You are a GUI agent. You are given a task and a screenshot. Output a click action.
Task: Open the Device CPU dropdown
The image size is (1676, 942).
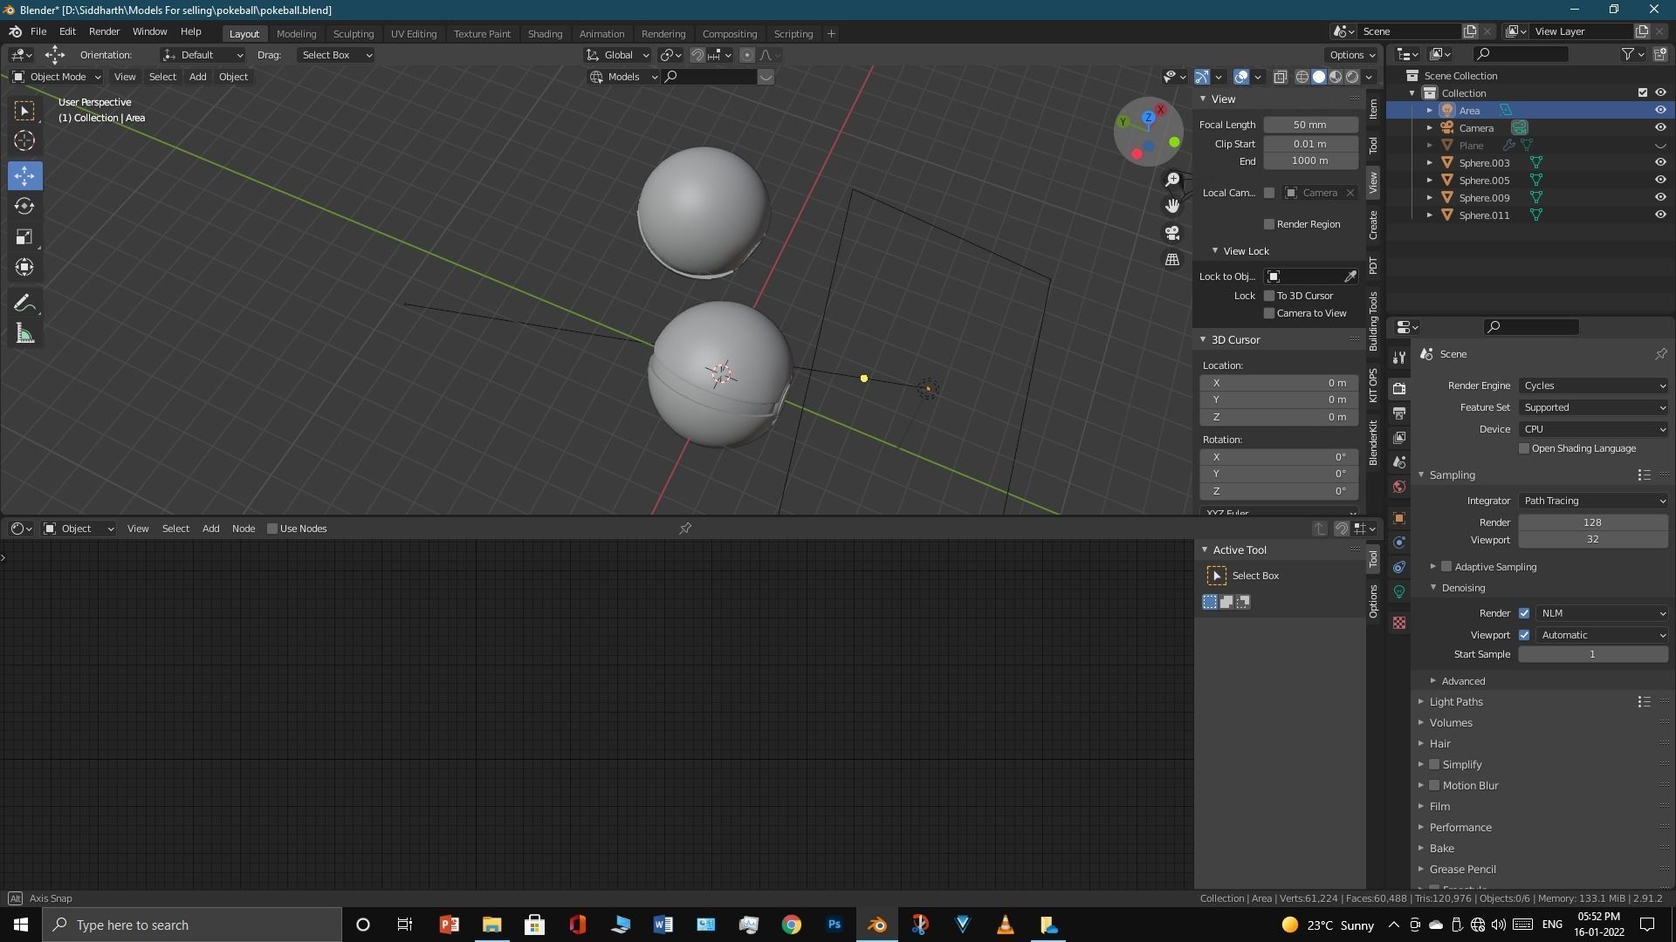coord(1593,429)
